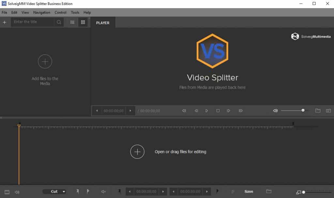The width and height of the screenshot is (334, 198).
Task: Open the PLAYER tab
Action: click(x=103, y=23)
